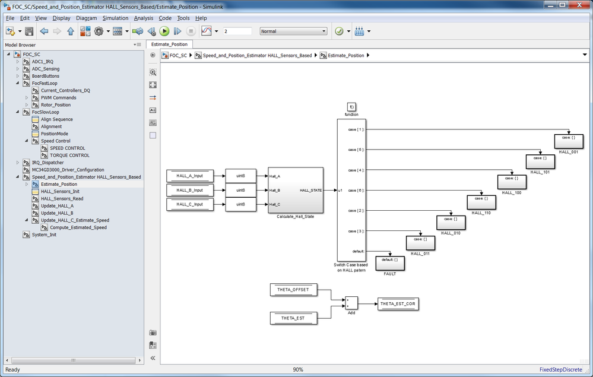Collapse the palette with double-chevron icon

153,358
